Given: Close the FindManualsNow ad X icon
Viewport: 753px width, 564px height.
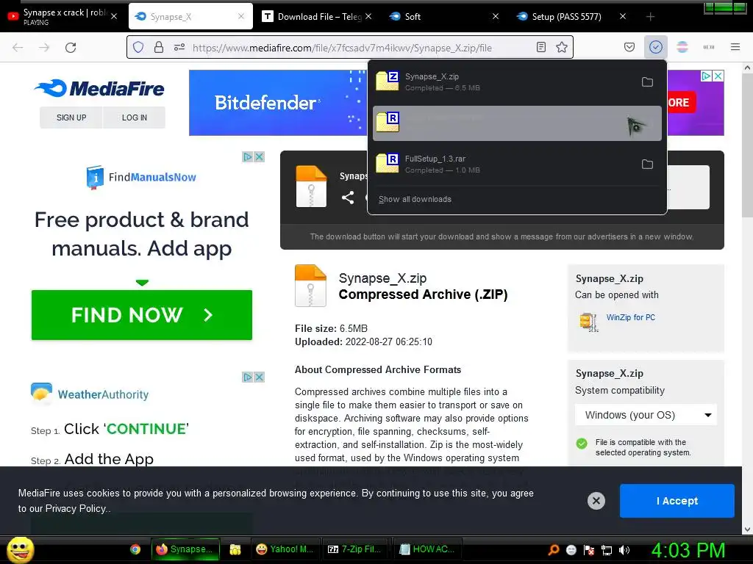Looking at the screenshot, I should 260,157.
